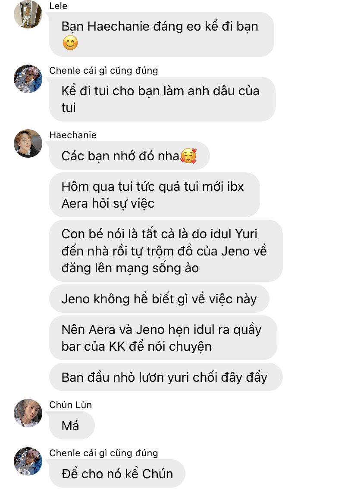Tap Chún Lùn's profile avatar
Viewport: 357px width, 489px height.
click(28, 413)
